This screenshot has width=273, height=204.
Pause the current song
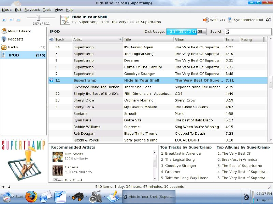(x=11, y=20)
